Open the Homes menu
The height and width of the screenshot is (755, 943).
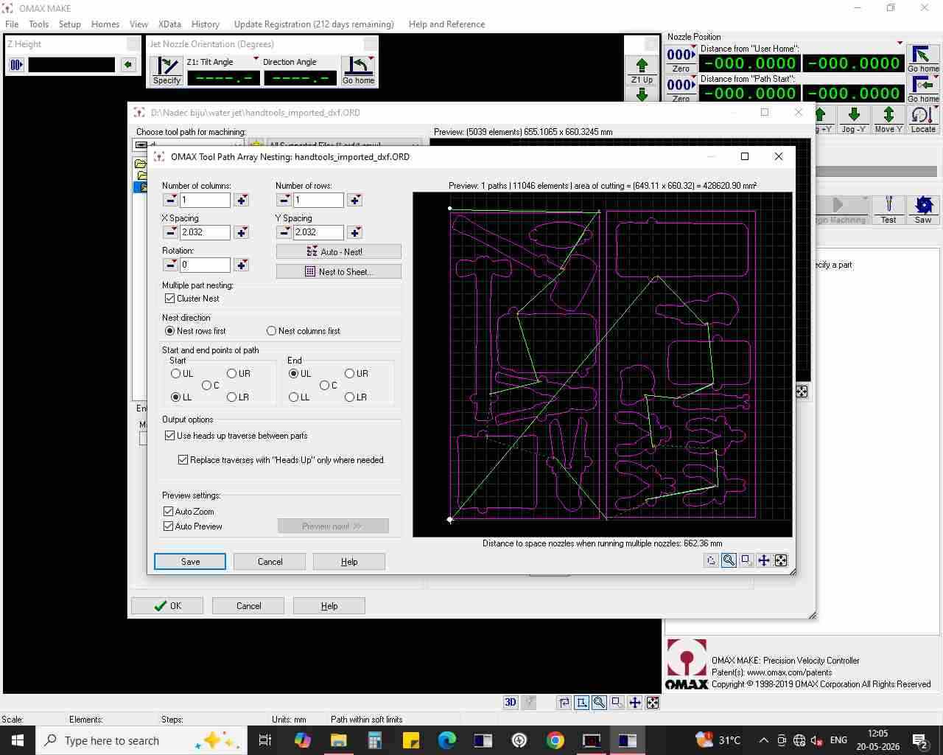click(105, 24)
